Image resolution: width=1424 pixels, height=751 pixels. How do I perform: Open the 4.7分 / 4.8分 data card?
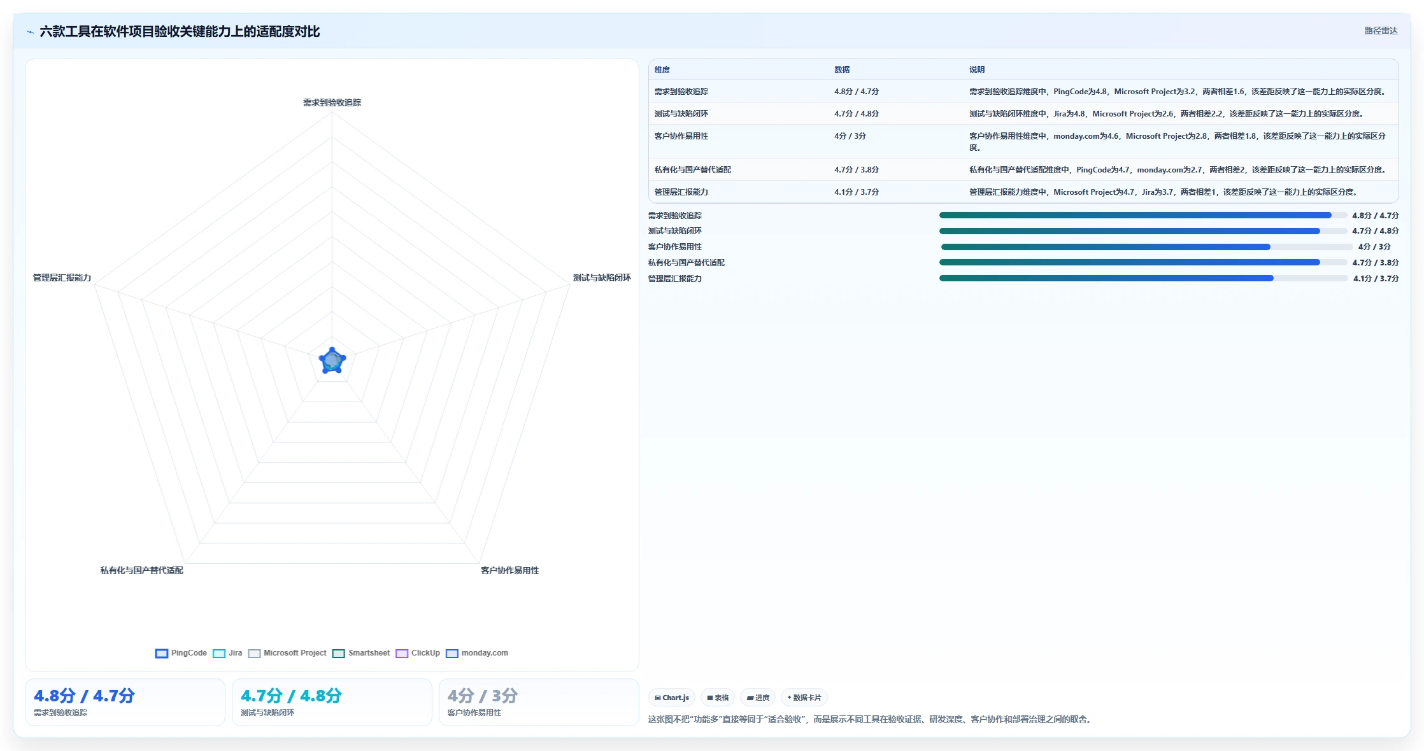tap(332, 702)
